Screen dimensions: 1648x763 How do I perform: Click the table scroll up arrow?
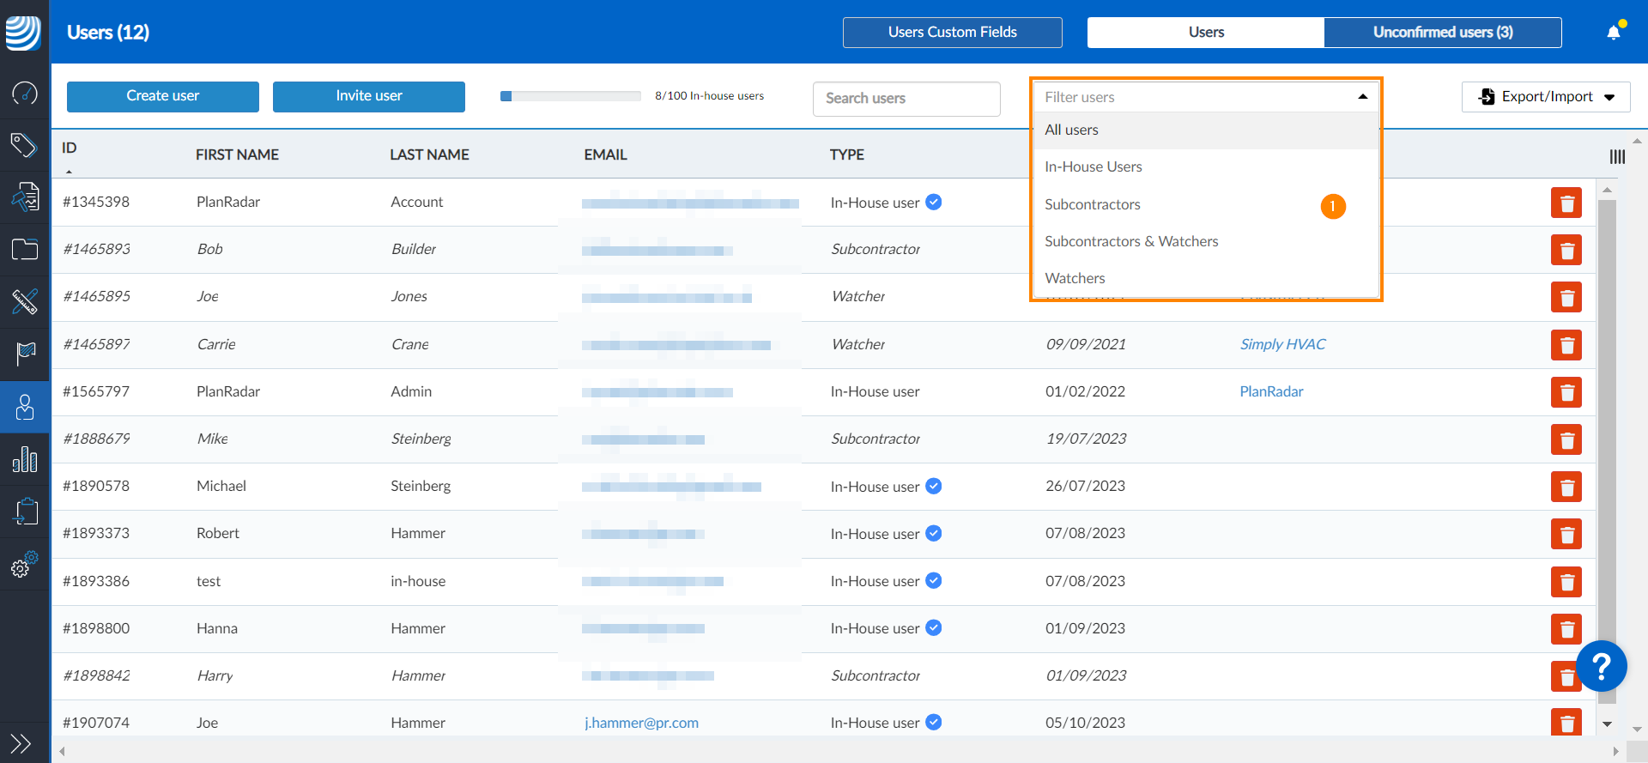[1607, 190]
